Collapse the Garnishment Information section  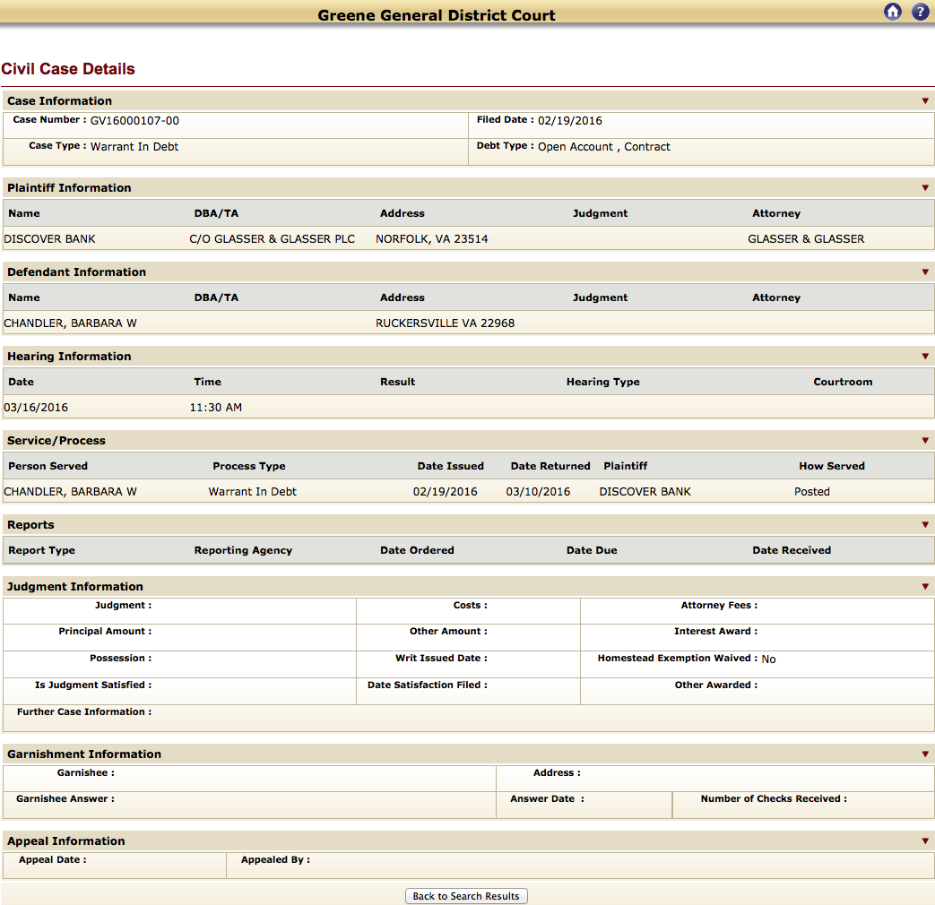(925, 754)
